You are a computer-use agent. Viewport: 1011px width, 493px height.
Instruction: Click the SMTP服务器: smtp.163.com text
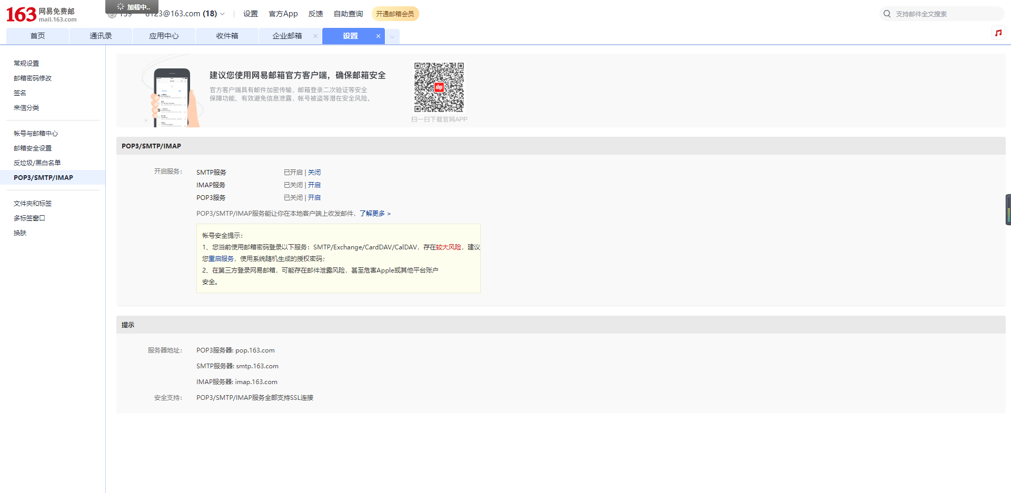(x=237, y=366)
